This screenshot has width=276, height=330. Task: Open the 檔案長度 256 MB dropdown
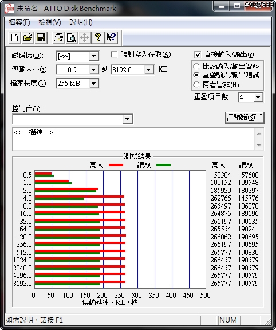coord(93,84)
